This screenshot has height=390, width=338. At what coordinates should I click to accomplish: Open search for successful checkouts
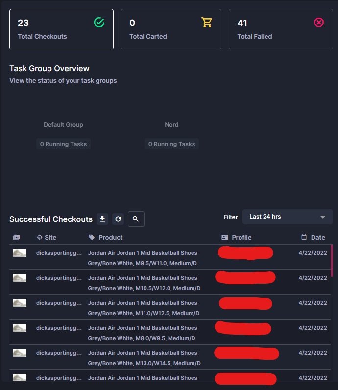point(136,219)
